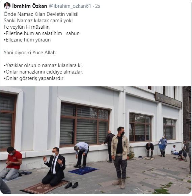Click the display name İbrahim Özkan
Image resolution: width=192 pixels, height=196 pixels.
[30, 6]
